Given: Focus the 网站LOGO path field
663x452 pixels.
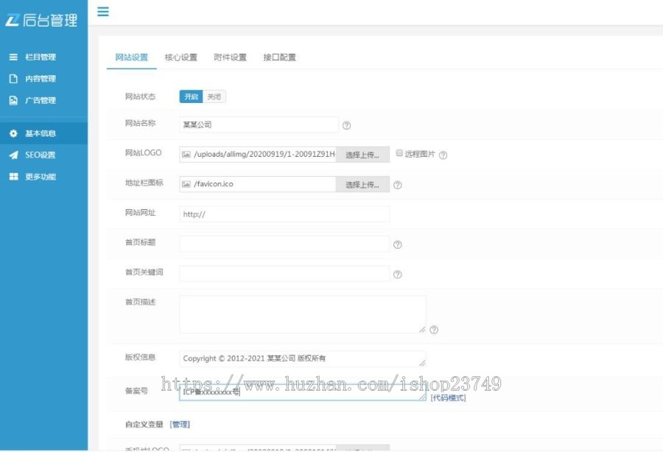Looking at the screenshot, I should pyautogui.click(x=258, y=155).
